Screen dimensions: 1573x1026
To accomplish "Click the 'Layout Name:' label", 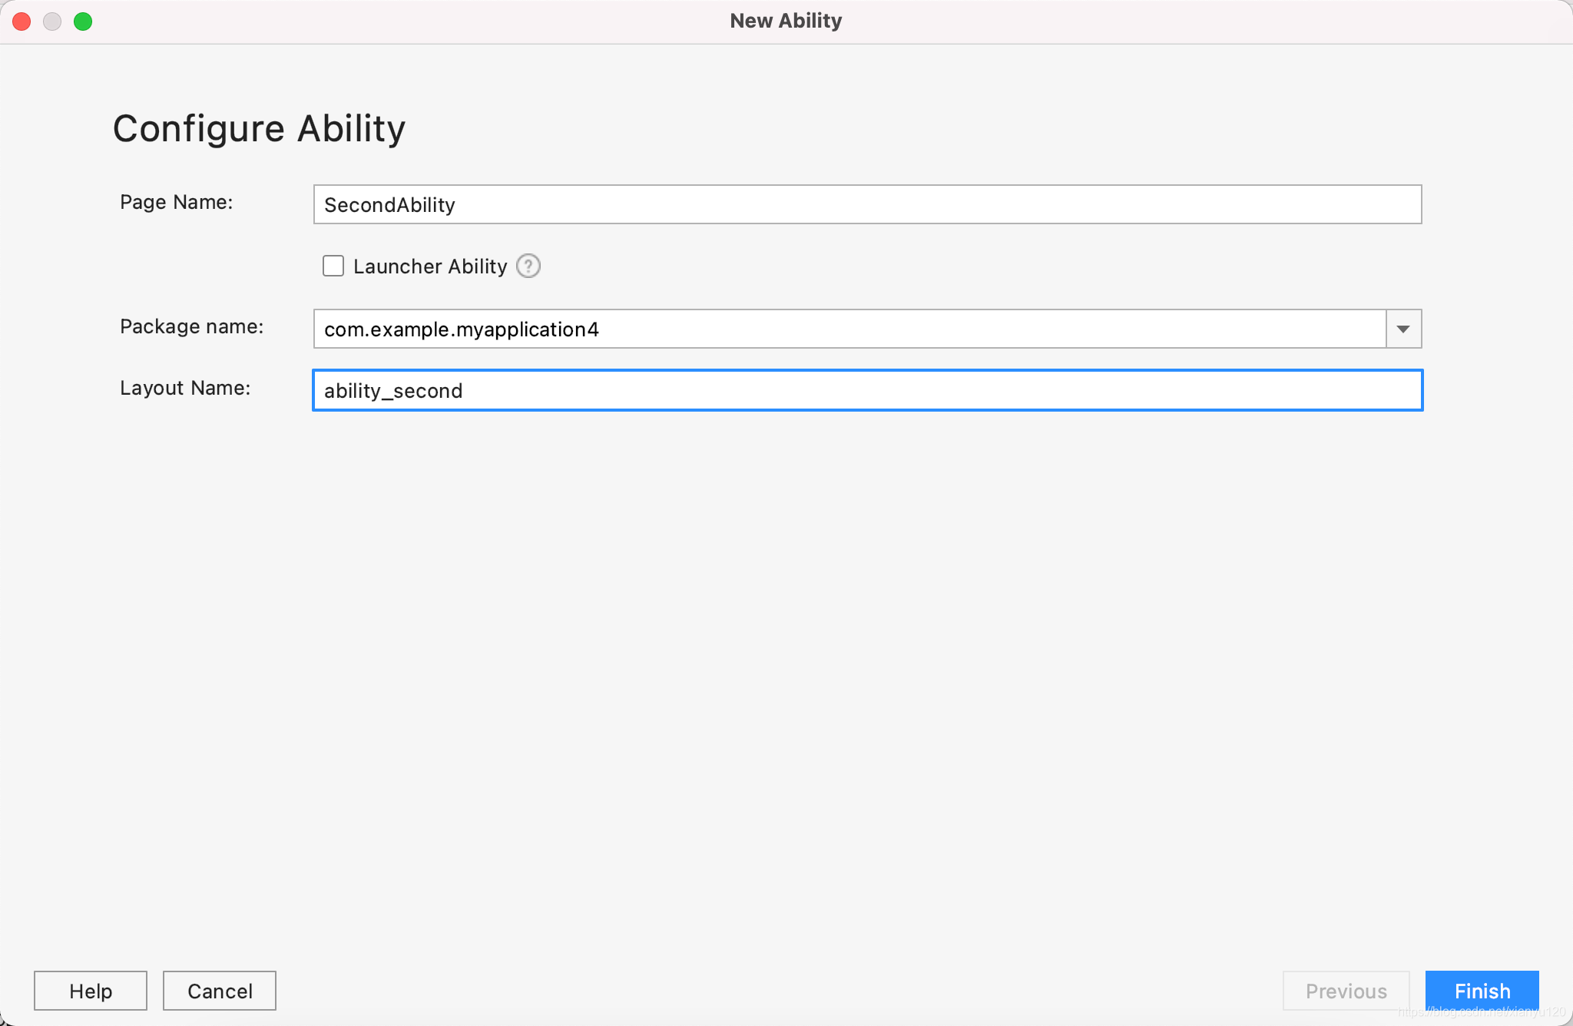I will point(185,388).
